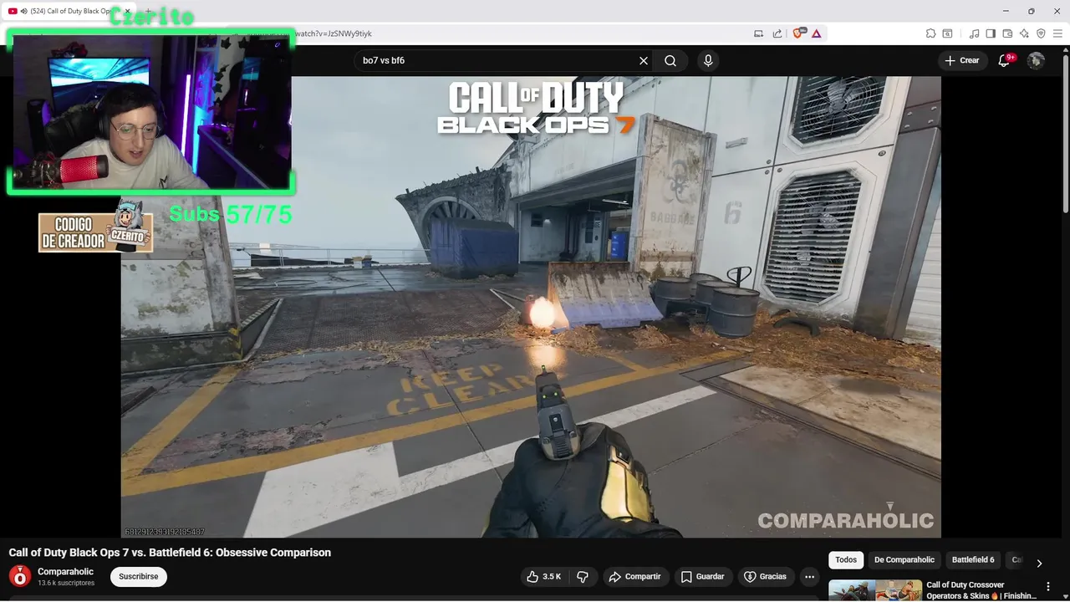The width and height of the screenshot is (1070, 602).
Task: Open the more actions three-dot menu
Action: coord(809,577)
